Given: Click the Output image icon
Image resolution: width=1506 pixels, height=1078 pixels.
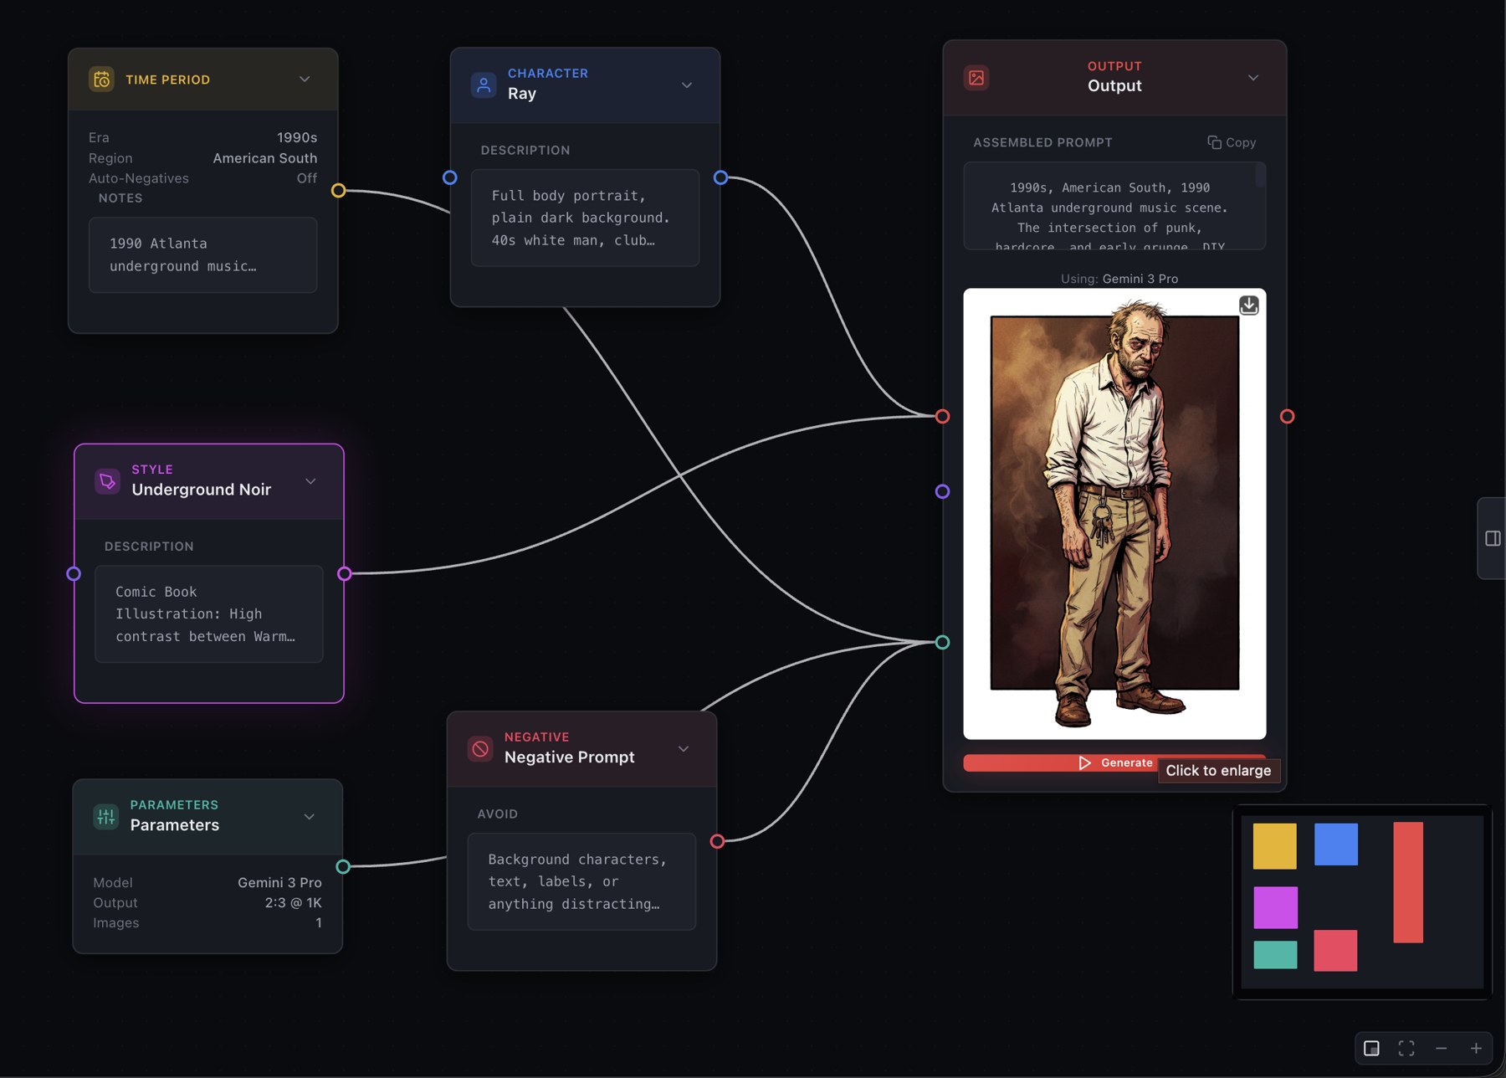Looking at the screenshot, I should (976, 78).
